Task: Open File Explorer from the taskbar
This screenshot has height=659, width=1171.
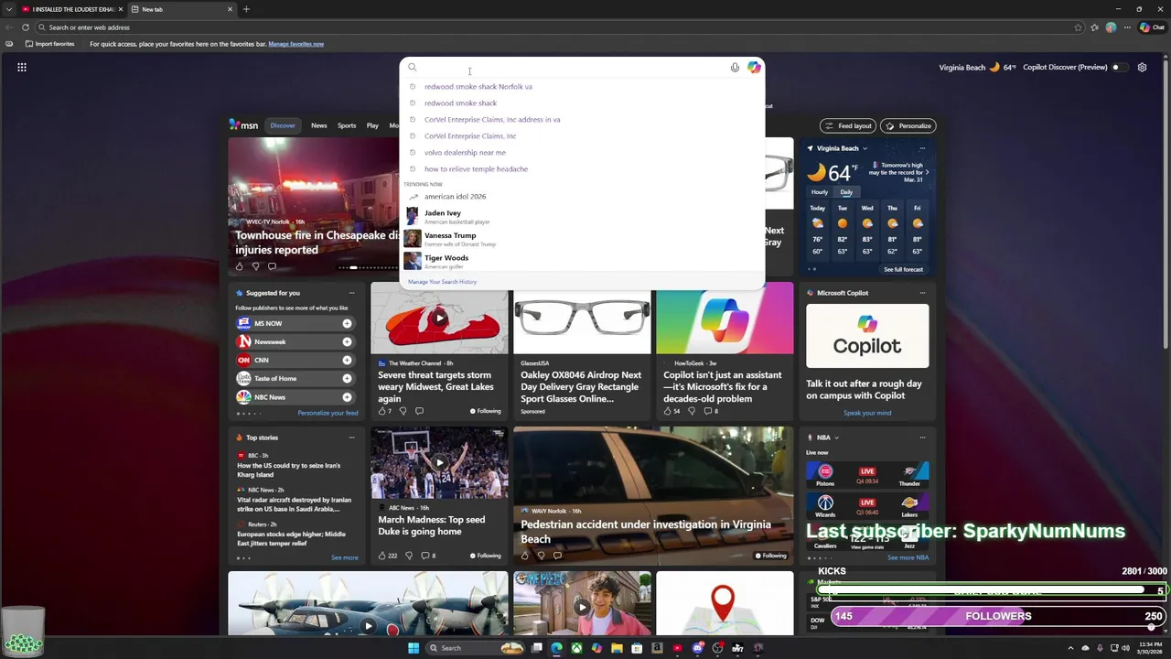Action: [617, 648]
